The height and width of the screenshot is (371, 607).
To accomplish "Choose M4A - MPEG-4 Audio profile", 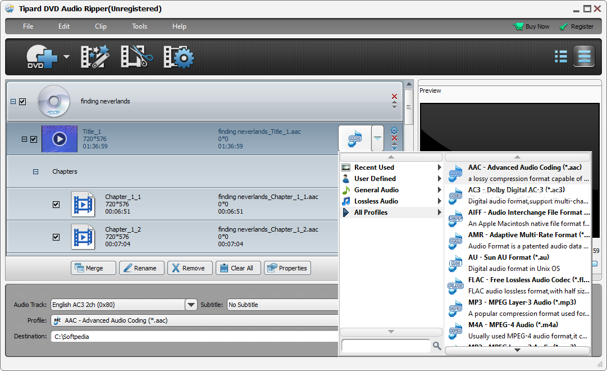I will [518, 331].
